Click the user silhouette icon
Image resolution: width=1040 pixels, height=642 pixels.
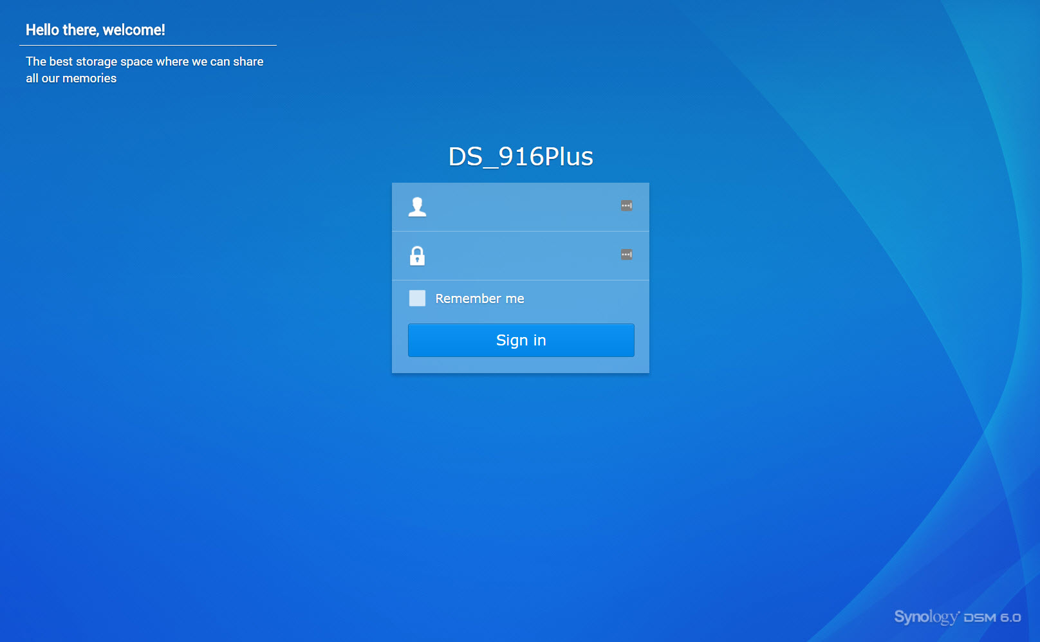(417, 206)
